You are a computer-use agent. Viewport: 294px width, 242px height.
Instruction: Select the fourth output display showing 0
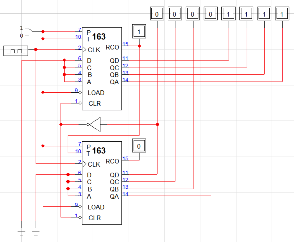[x=210, y=13]
